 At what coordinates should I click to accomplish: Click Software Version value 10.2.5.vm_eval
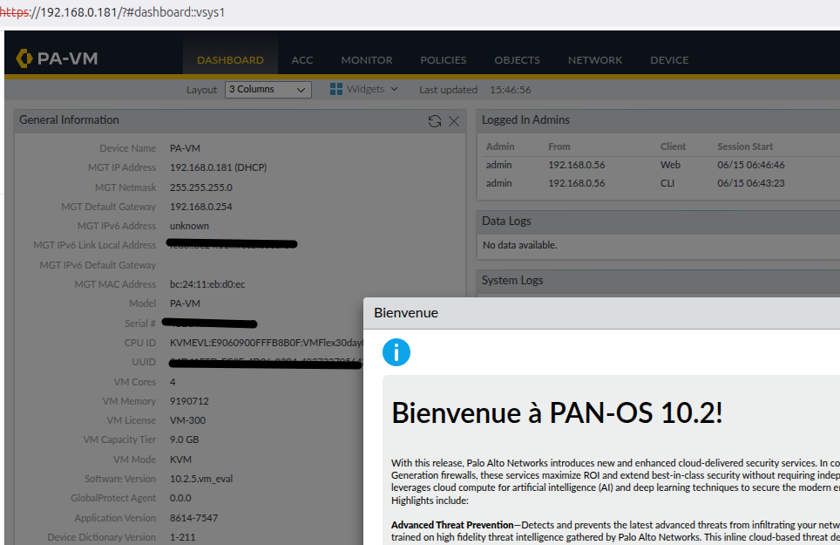(201, 479)
